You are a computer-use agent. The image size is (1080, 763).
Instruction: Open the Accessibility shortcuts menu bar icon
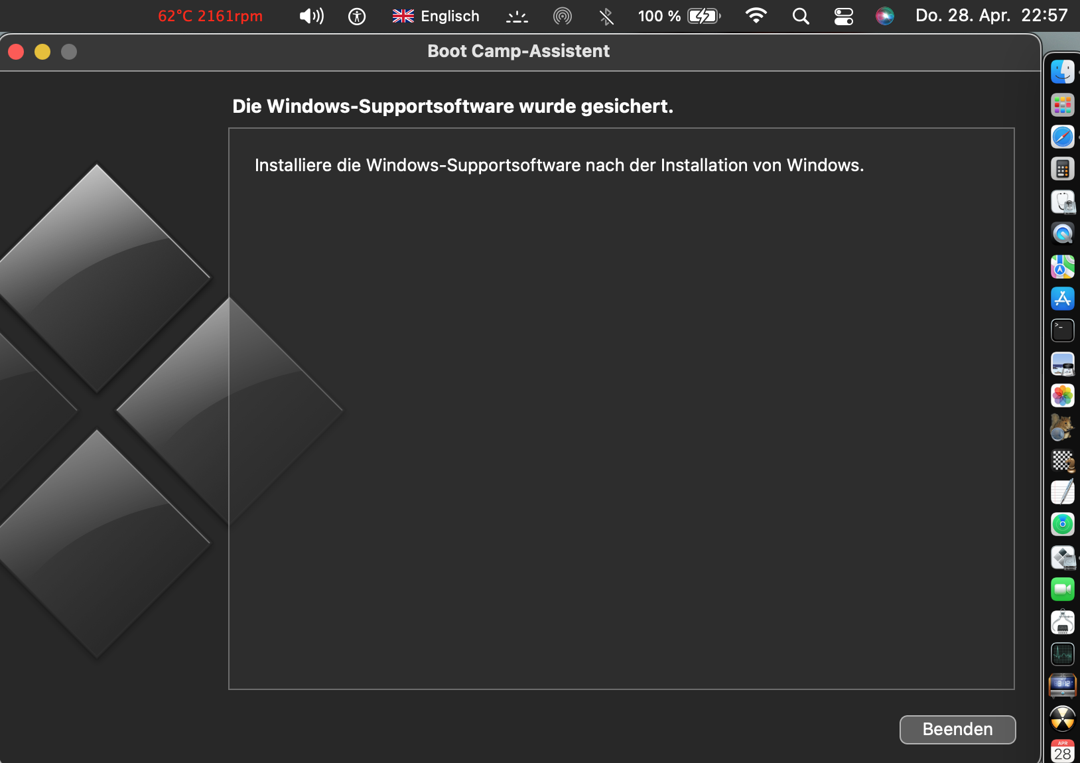click(x=357, y=16)
